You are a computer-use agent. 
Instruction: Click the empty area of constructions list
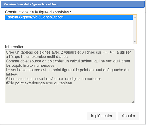(x=69, y=32)
